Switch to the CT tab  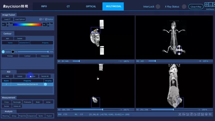68,6
